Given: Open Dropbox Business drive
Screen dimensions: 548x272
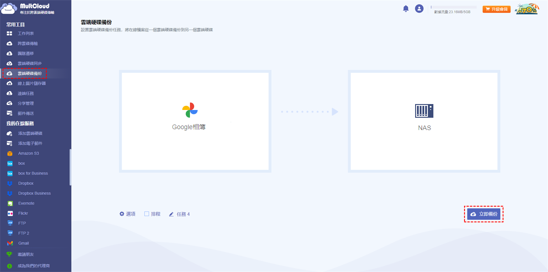Looking at the screenshot, I should [29, 194].
